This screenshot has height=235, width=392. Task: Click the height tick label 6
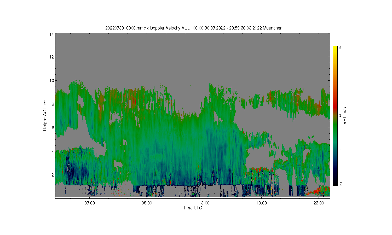click(53, 128)
